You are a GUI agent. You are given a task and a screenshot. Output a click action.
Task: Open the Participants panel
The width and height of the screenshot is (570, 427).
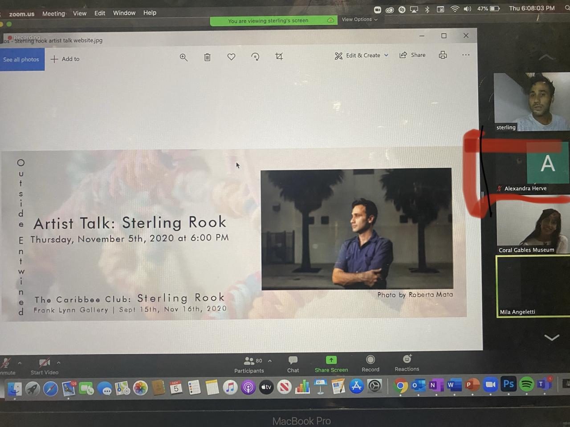(x=249, y=365)
